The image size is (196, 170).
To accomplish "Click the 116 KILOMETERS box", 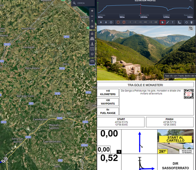I will pyautogui.click(x=108, y=92).
